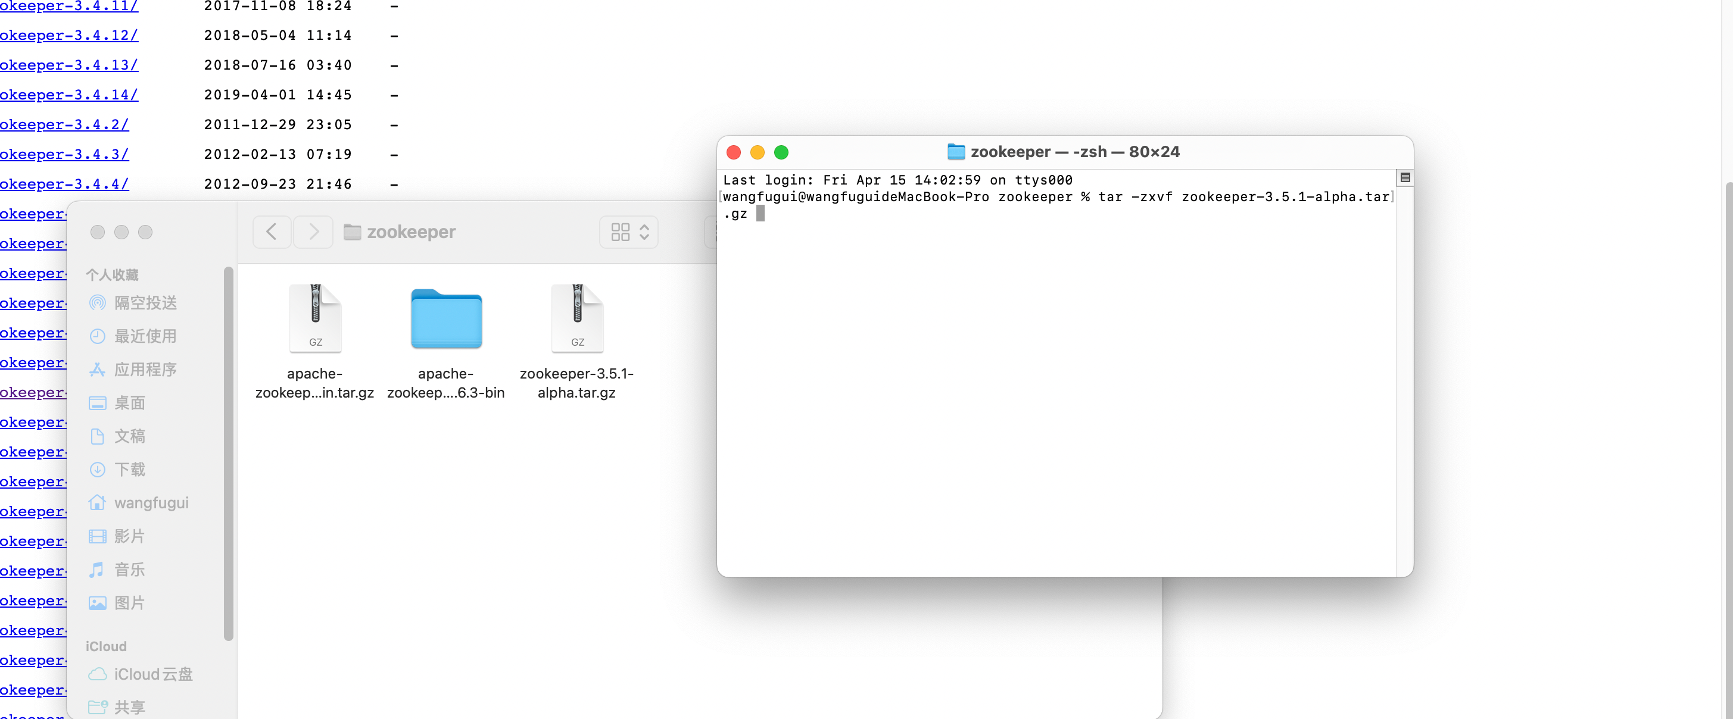Viewport: 1733px width, 719px height.
Task: Switch to grid view in Finder
Action: 621,231
